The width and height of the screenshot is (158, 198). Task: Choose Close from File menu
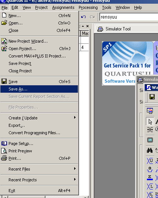pos(39,30)
